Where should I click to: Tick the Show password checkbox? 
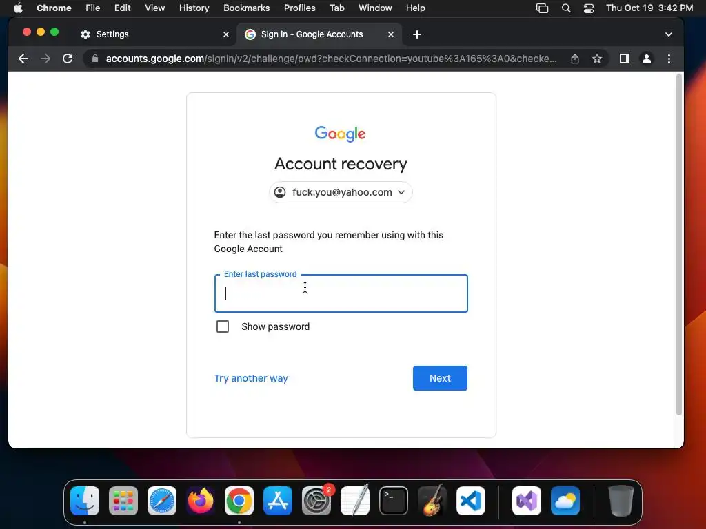(223, 326)
